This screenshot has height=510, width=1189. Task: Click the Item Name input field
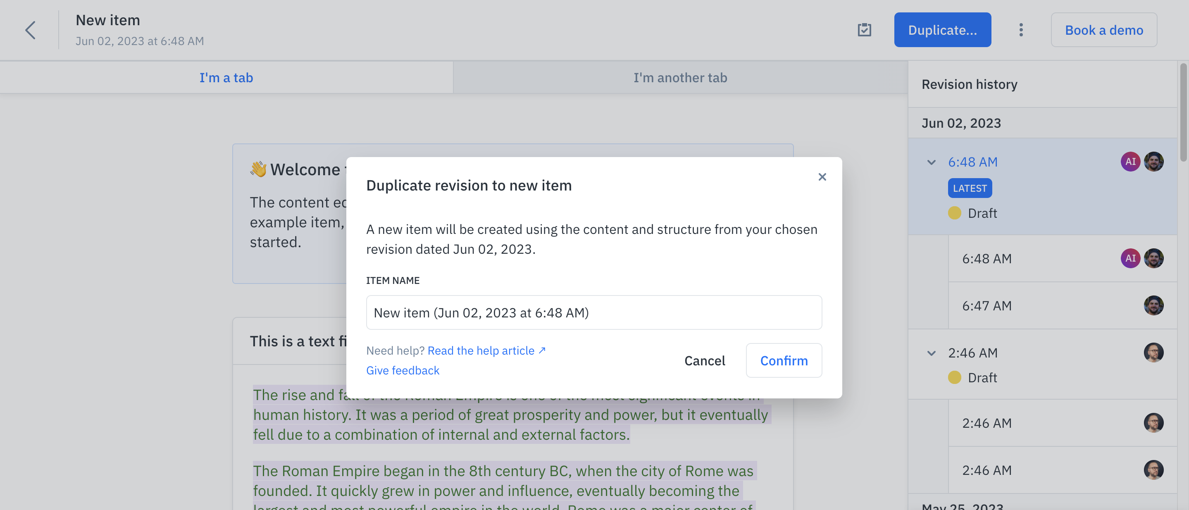click(593, 312)
